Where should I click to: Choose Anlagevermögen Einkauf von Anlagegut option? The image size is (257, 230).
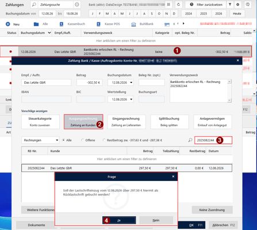pos(213,122)
